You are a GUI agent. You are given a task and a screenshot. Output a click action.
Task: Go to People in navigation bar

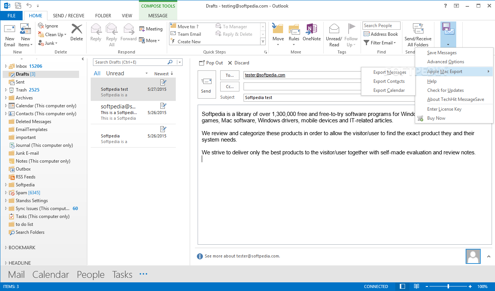click(91, 275)
